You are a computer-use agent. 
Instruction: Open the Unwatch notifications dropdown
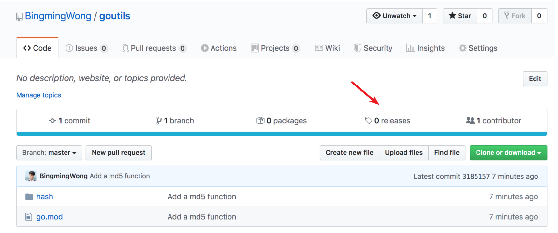click(394, 16)
